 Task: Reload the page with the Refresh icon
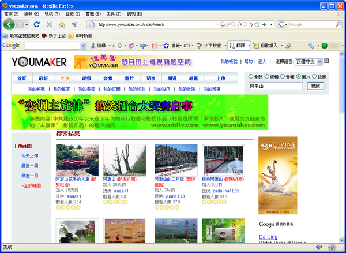pyautogui.click(x=37, y=24)
